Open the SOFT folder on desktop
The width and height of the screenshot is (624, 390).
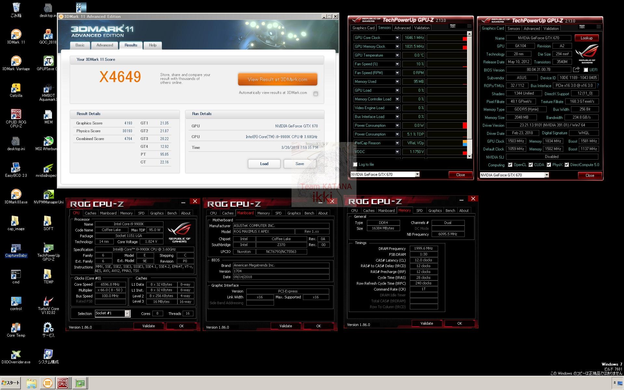click(48, 223)
